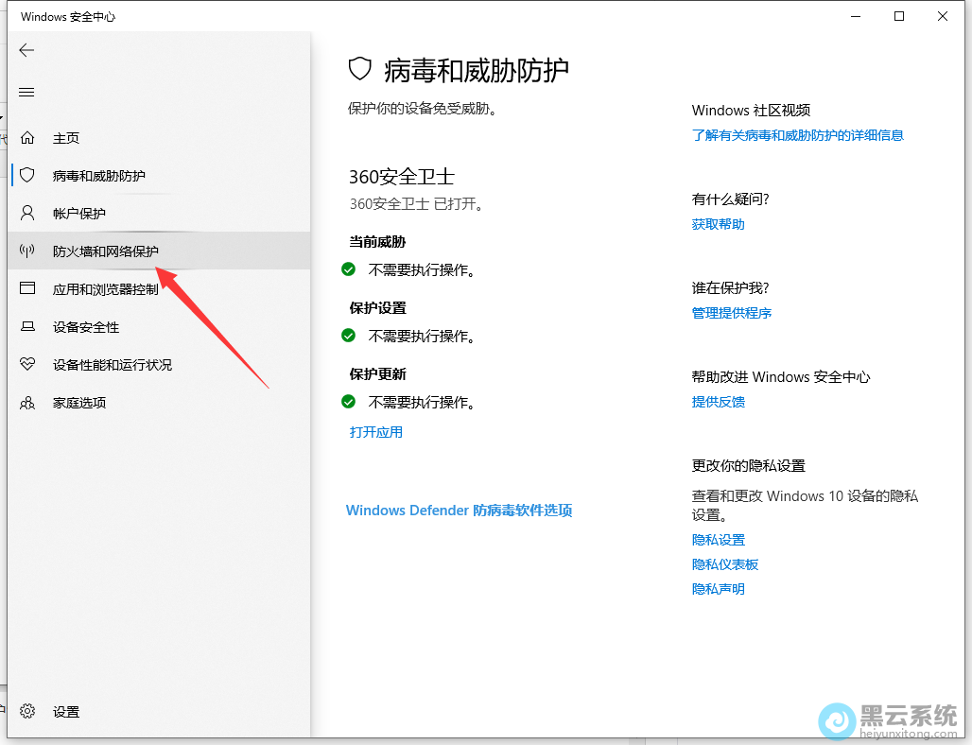Click the 获取帮助 link

click(718, 224)
